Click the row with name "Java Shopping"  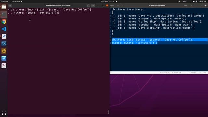coord(153,28)
